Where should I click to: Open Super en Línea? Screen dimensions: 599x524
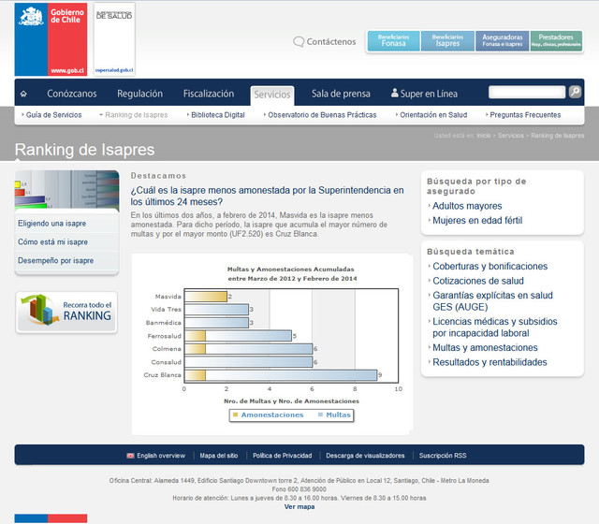[x=429, y=94]
